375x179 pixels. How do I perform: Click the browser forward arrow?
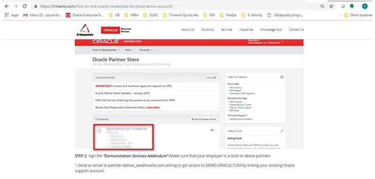[x=15, y=7]
